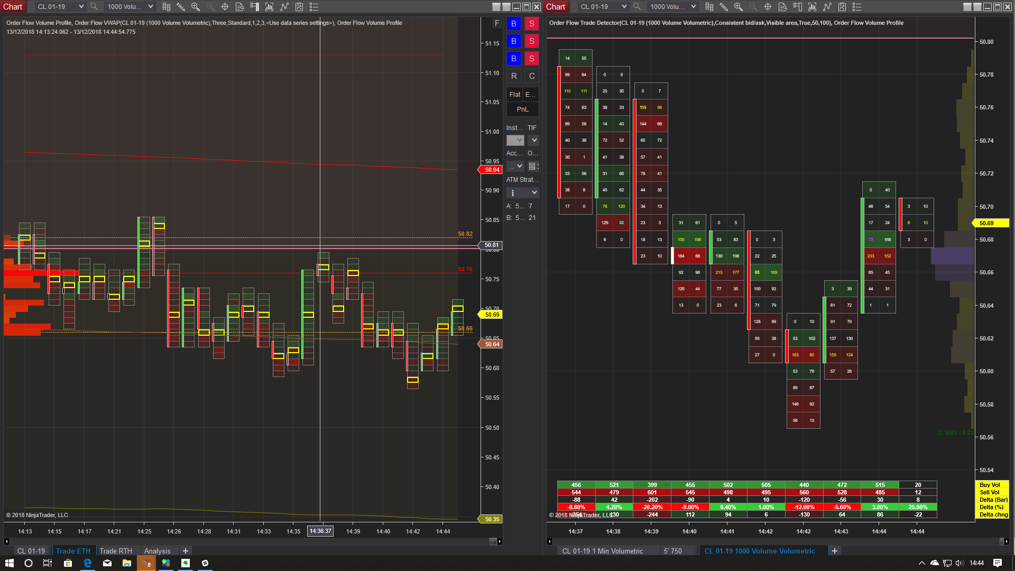The height and width of the screenshot is (571, 1015).
Task: Open ATM Strategy dropdown
Action: pyautogui.click(x=522, y=192)
